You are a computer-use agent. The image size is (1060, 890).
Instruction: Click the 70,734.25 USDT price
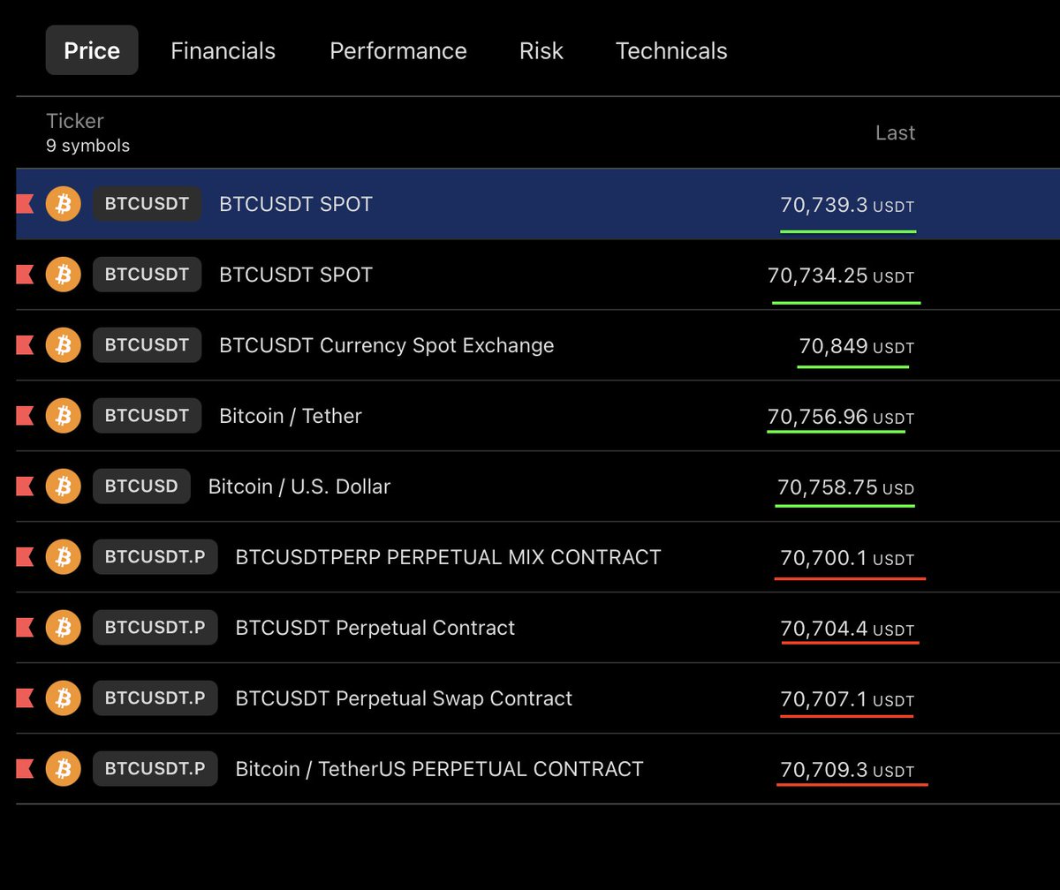click(x=841, y=276)
